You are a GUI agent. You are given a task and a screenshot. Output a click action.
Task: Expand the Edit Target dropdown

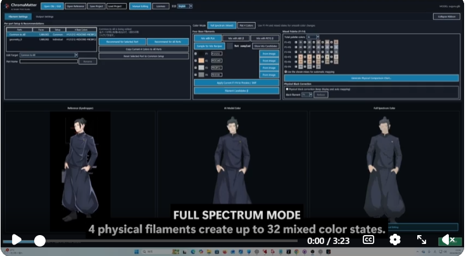[49, 55]
